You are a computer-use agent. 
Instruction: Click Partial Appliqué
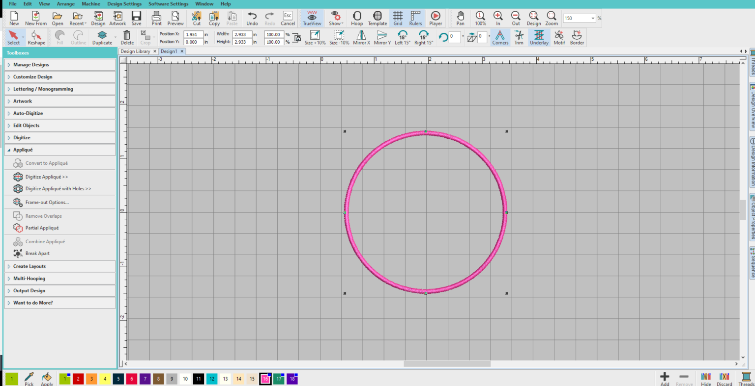(x=42, y=228)
